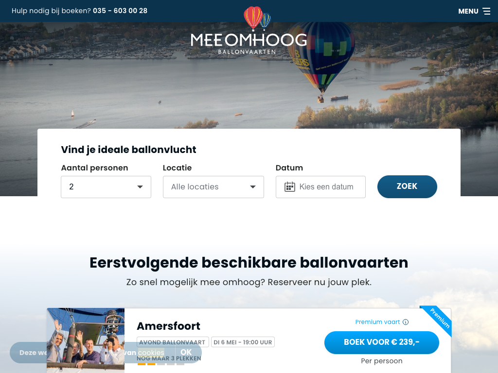Expand the Alle locaties dropdown arrow
This screenshot has height=373, width=498.
[253, 187]
